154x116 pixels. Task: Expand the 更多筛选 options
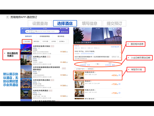tap(61, 36)
